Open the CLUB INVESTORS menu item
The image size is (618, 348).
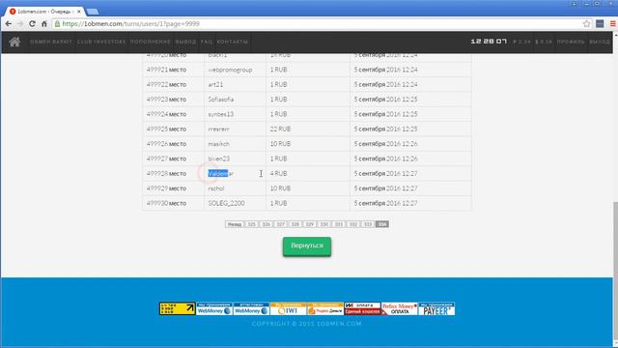tap(101, 42)
